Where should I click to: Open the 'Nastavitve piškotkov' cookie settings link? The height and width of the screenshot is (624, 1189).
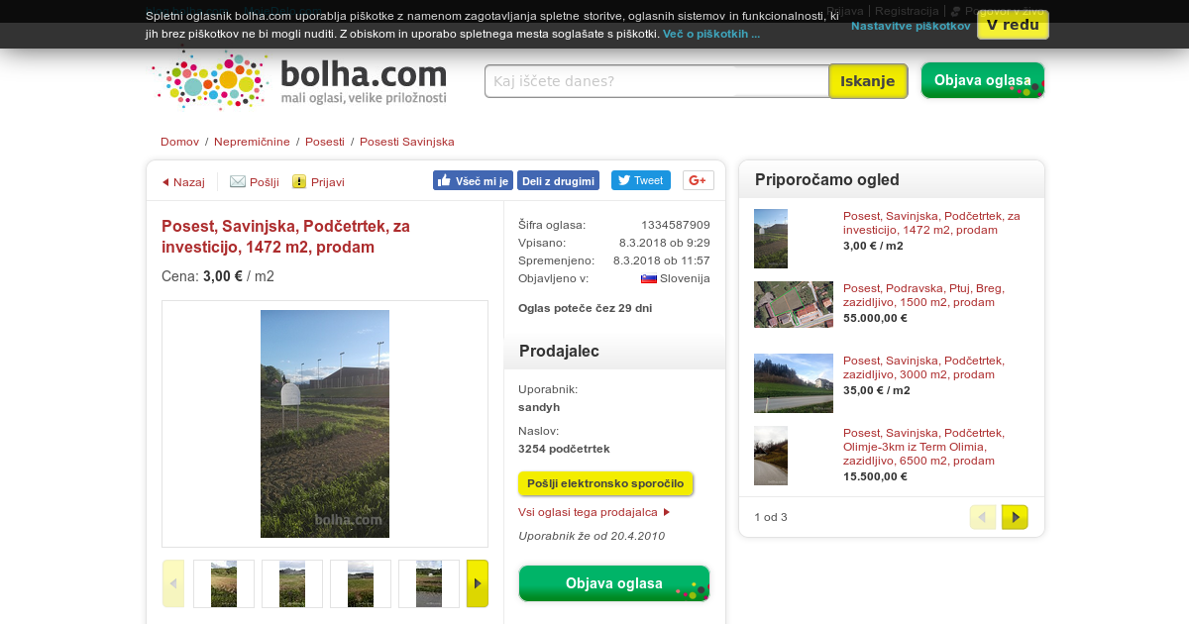point(911,26)
